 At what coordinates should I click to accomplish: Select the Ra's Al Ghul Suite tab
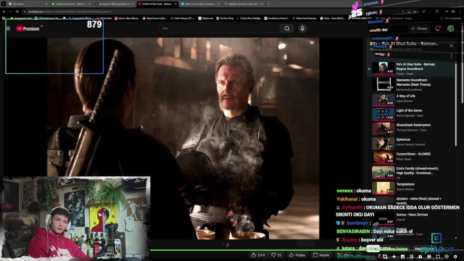pos(157,4)
